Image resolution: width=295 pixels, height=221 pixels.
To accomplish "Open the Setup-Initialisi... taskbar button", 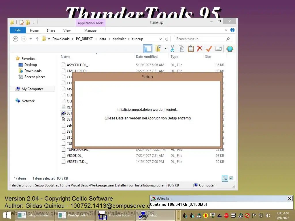I will pos(35,215).
